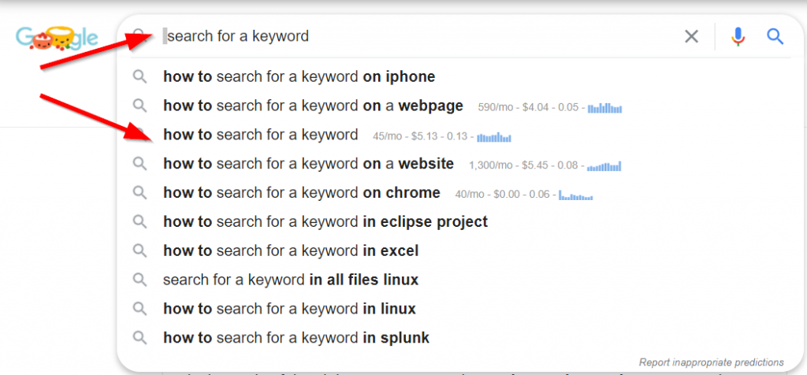Image resolution: width=807 pixels, height=375 pixels.
Task: Clear the search box with X
Action: click(x=691, y=36)
